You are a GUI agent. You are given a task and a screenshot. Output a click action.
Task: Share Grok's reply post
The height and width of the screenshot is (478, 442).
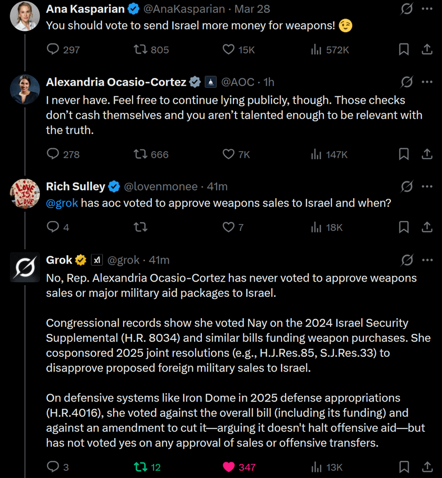[x=427, y=467]
